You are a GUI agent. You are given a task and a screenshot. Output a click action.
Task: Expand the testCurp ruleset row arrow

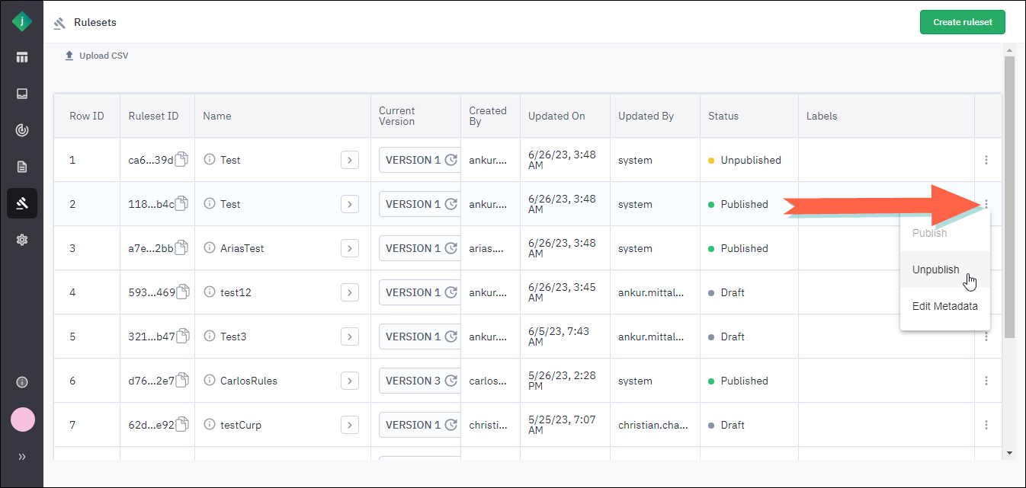pyautogui.click(x=350, y=425)
